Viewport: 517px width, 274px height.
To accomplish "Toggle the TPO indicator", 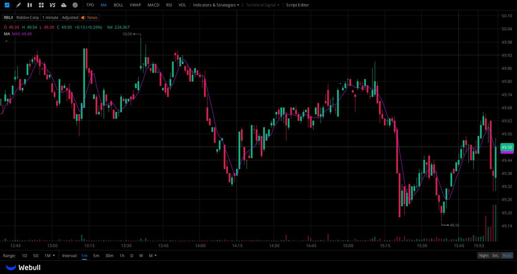I will [90, 5].
